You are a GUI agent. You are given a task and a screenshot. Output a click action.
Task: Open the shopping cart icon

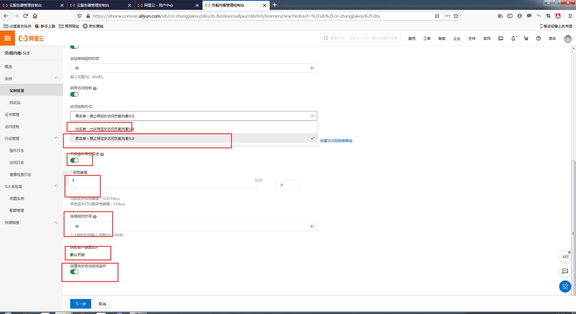(x=526, y=38)
